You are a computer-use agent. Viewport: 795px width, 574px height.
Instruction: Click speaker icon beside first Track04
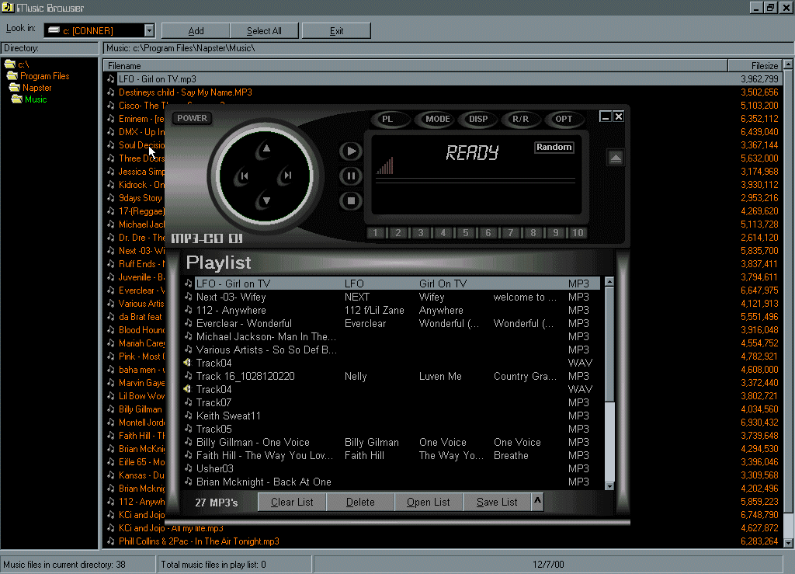188,363
